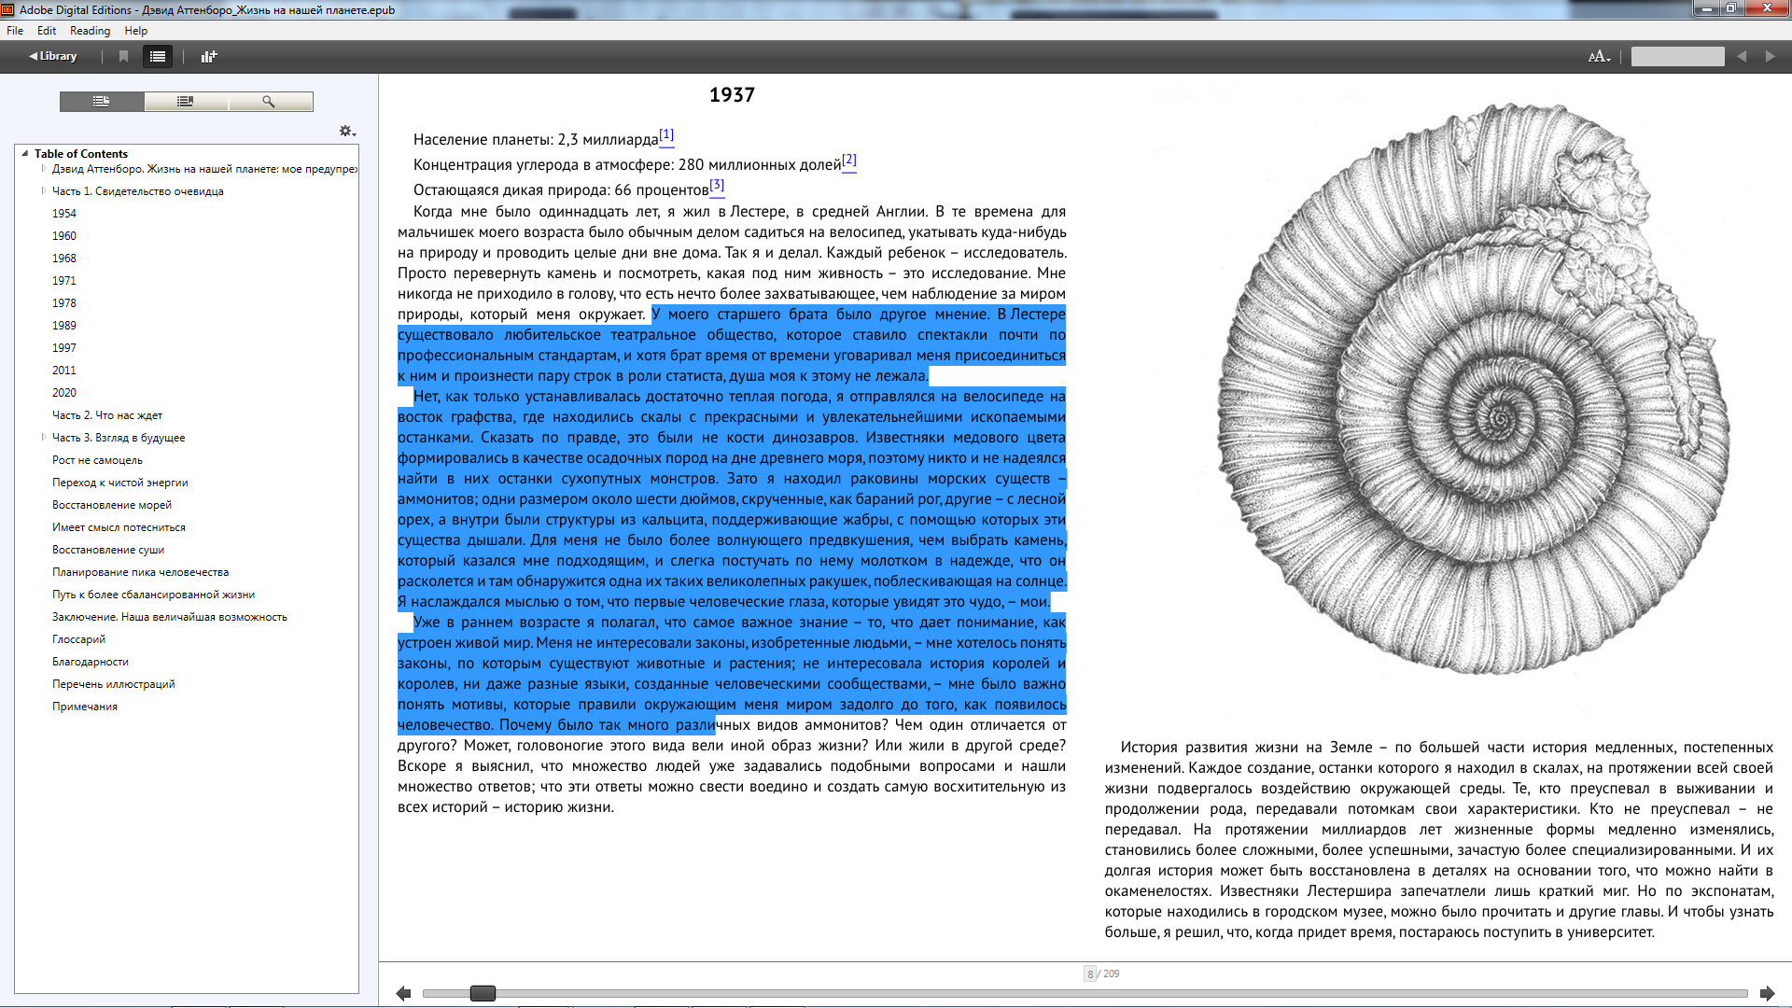Return to Library view
Viewport: 1792px width, 1008px height.
coord(53,56)
